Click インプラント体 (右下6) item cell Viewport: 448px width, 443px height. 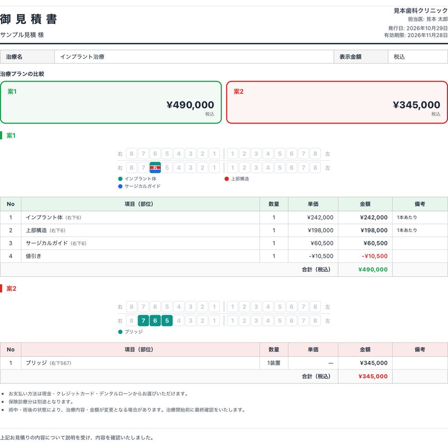point(140,218)
